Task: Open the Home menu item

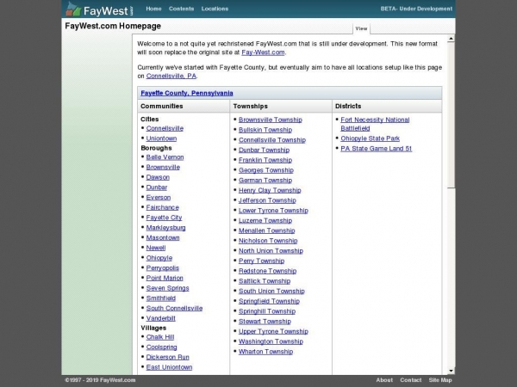Action: (153, 9)
